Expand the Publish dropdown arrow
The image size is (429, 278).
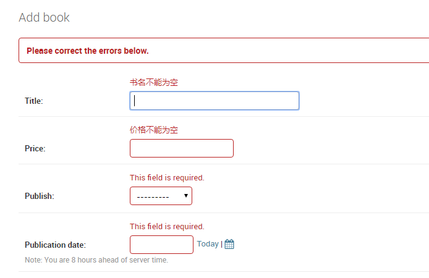pos(186,196)
